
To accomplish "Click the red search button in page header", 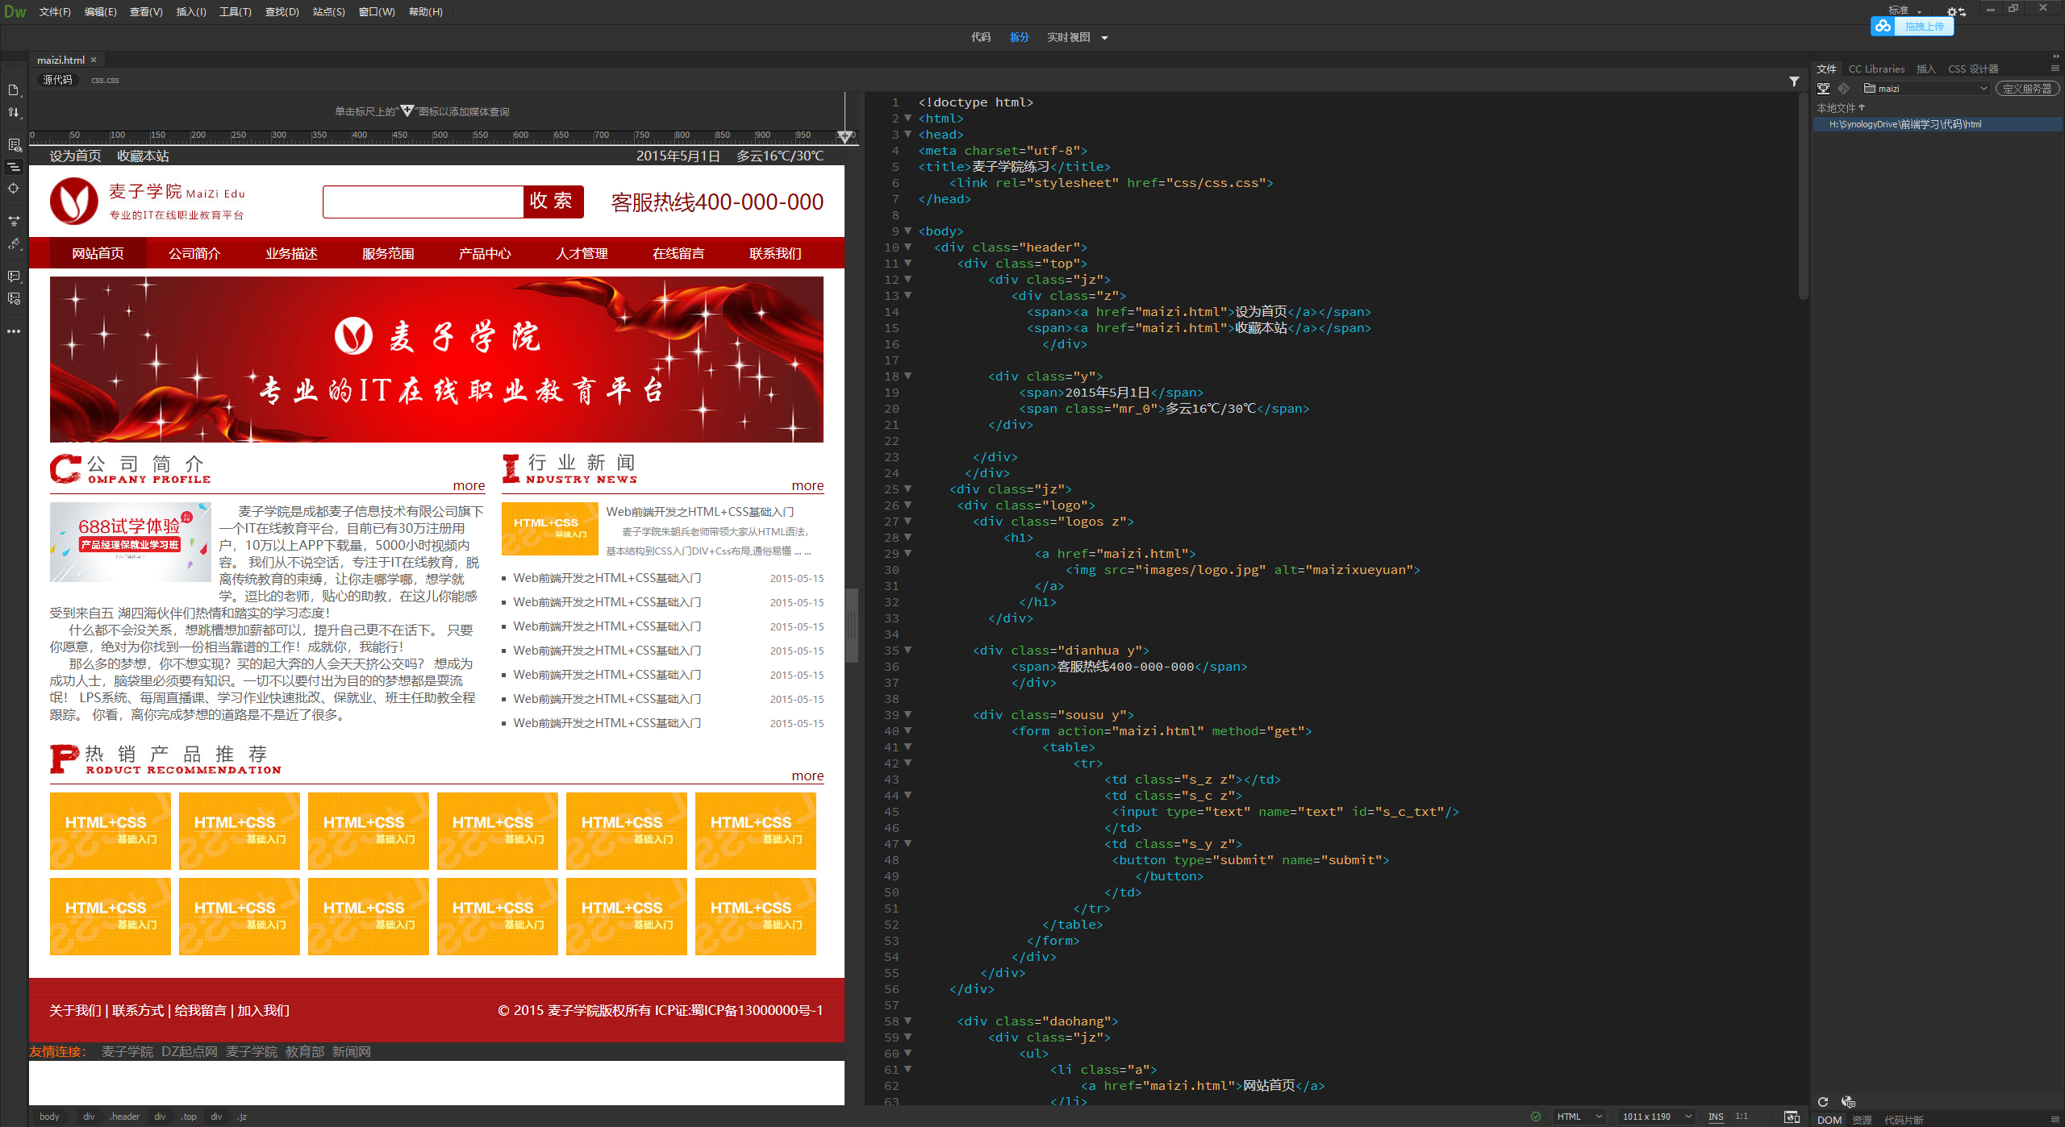I will (553, 202).
